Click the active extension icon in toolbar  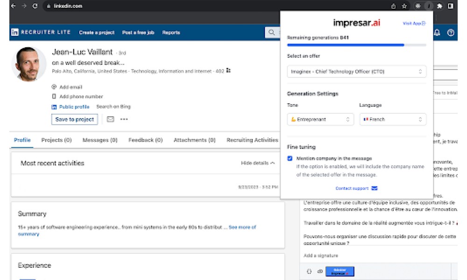(429, 6)
